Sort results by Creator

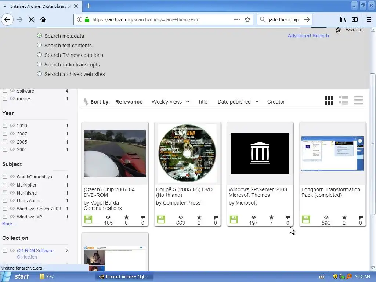[276, 102]
